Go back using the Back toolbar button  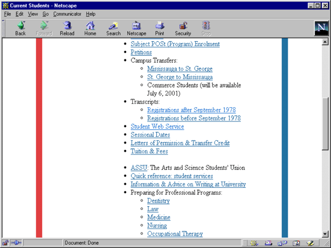[x=21, y=29]
